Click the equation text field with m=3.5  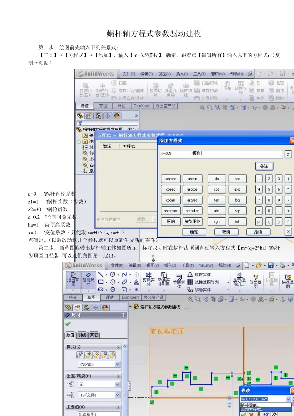pyautogui.click(x=221, y=154)
